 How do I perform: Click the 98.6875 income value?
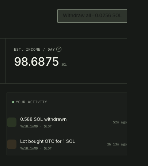(x=37, y=62)
